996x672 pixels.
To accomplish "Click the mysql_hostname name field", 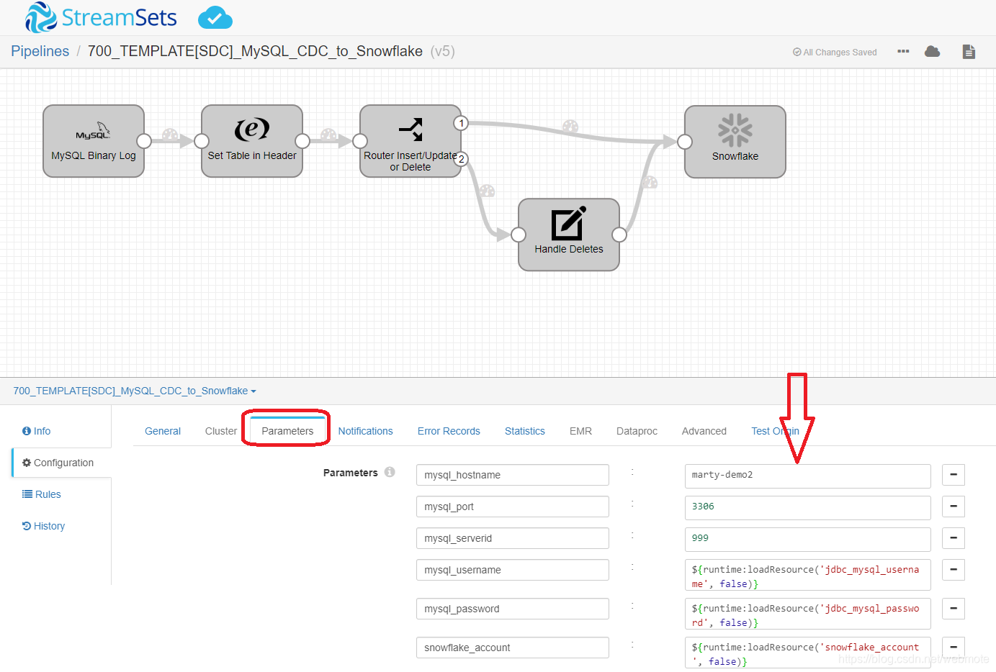I will tap(513, 475).
